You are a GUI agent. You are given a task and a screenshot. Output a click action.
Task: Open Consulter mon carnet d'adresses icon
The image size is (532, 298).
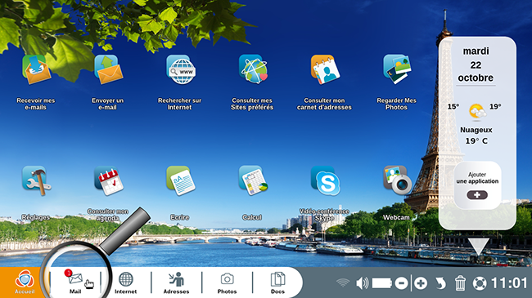coord(325,69)
